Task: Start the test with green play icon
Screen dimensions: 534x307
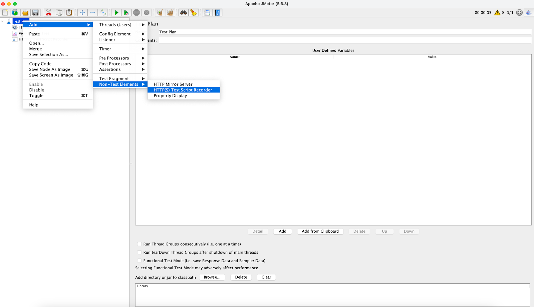Action: pyautogui.click(x=116, y=13)
